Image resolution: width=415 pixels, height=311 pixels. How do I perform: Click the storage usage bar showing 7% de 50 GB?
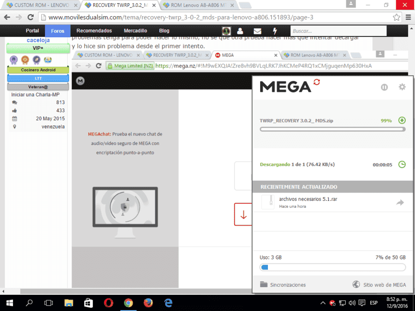[332, 267]
